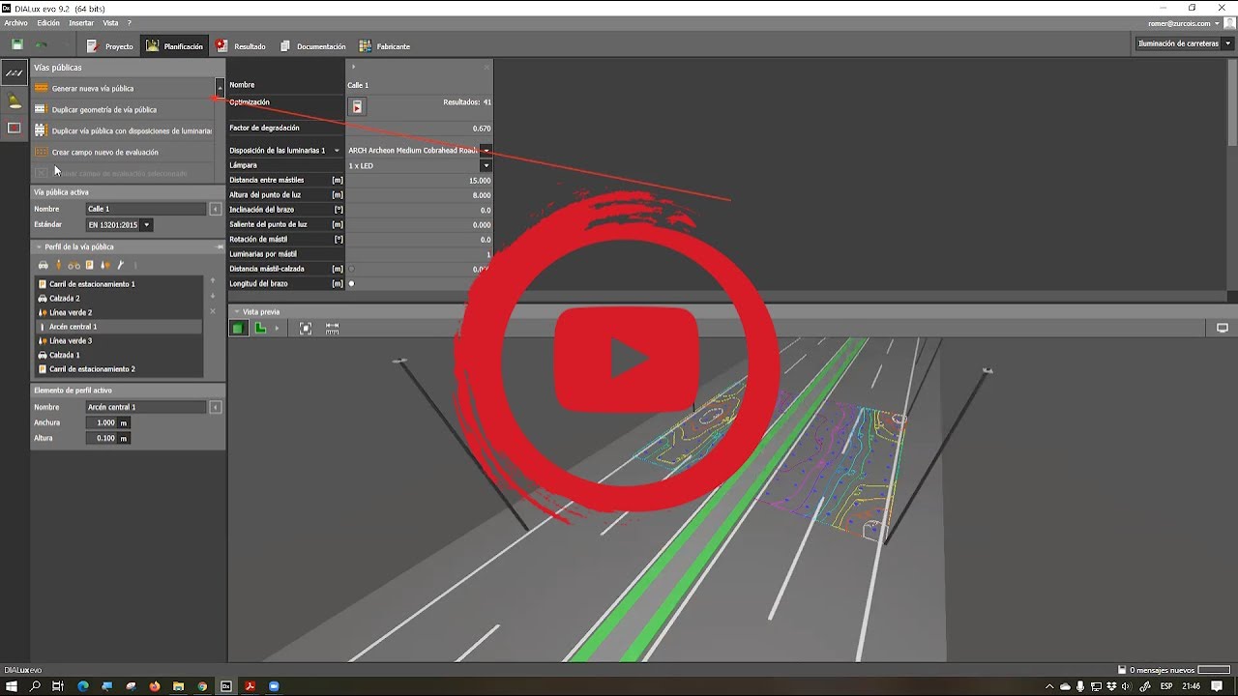
Task: Open the Firefox icon in the taskbar
Action: pos(155,686)
